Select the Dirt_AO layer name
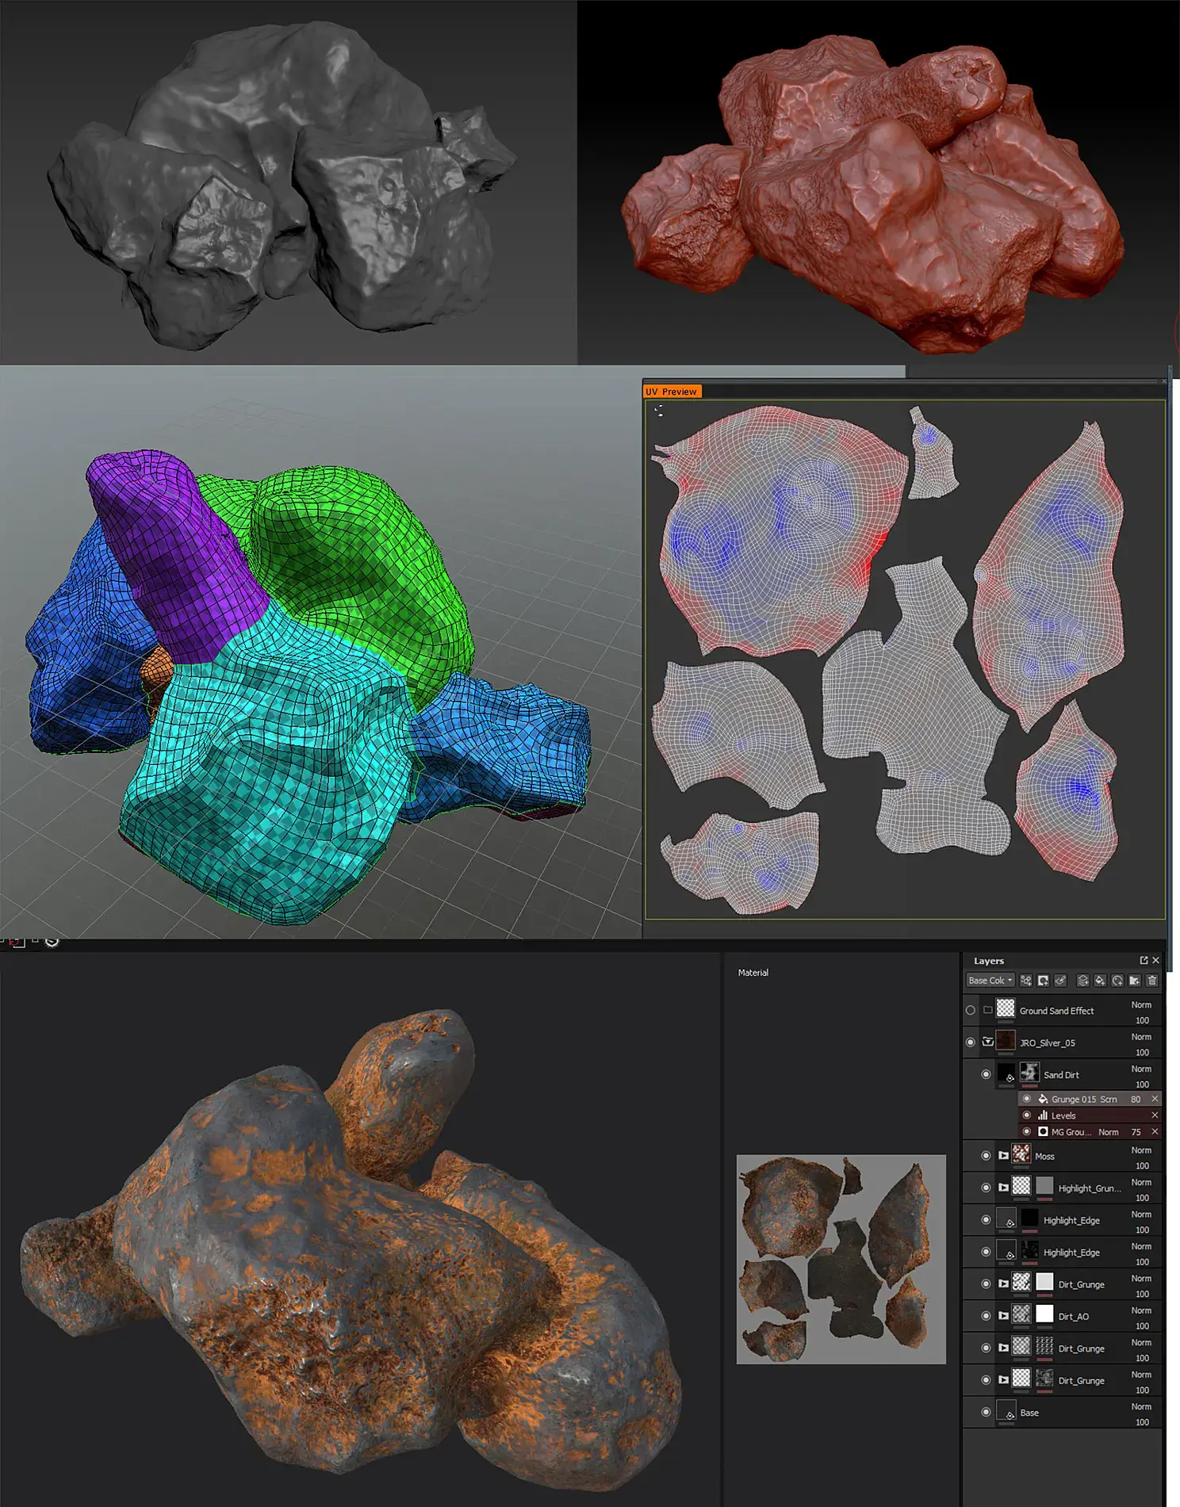Image resolution: width=1180 pixels, height=1507 pixels. pos(1074,1316)
